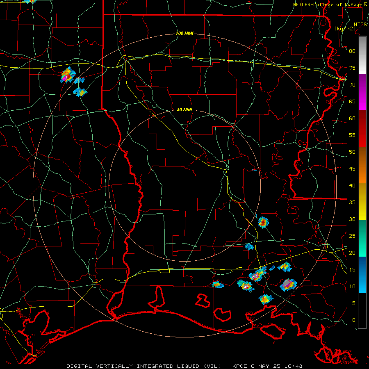Click the "50" value on the VIL scale
369x369 pixels.
click(352, 152)
